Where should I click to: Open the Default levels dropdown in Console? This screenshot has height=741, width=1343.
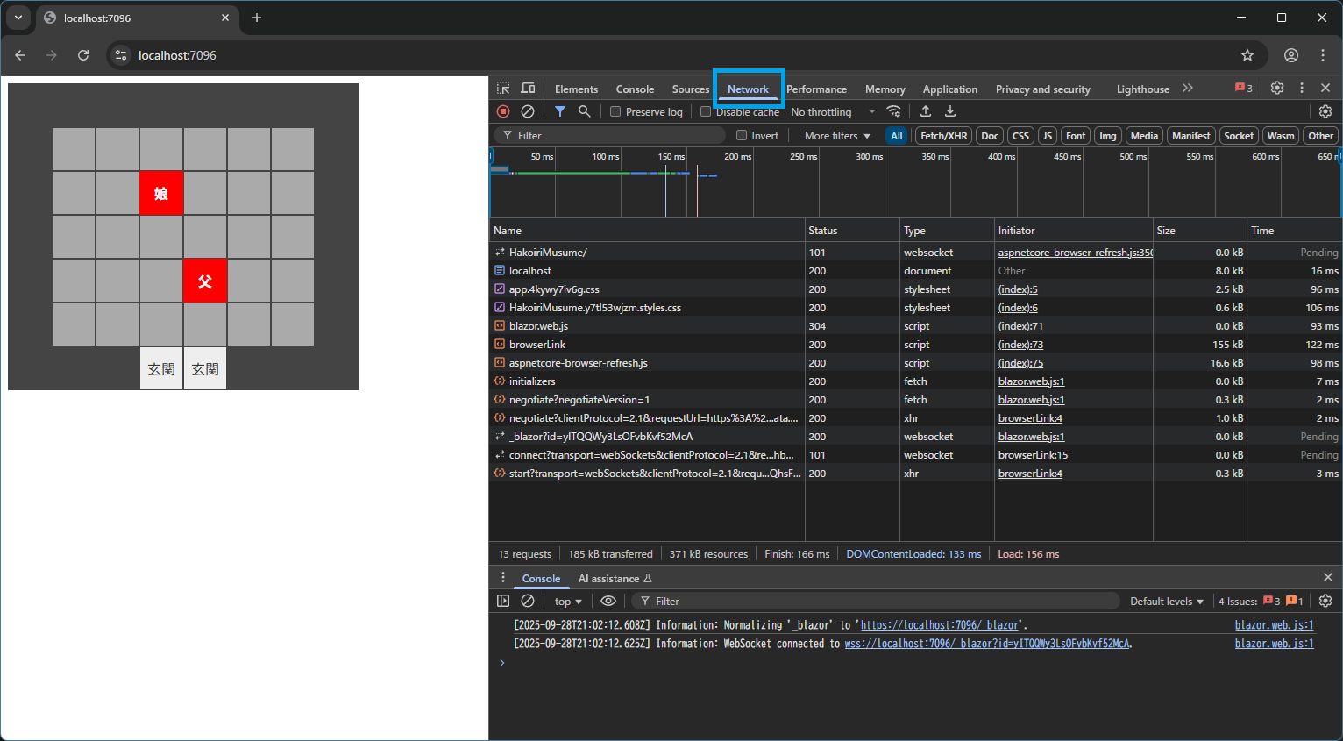1166,601
